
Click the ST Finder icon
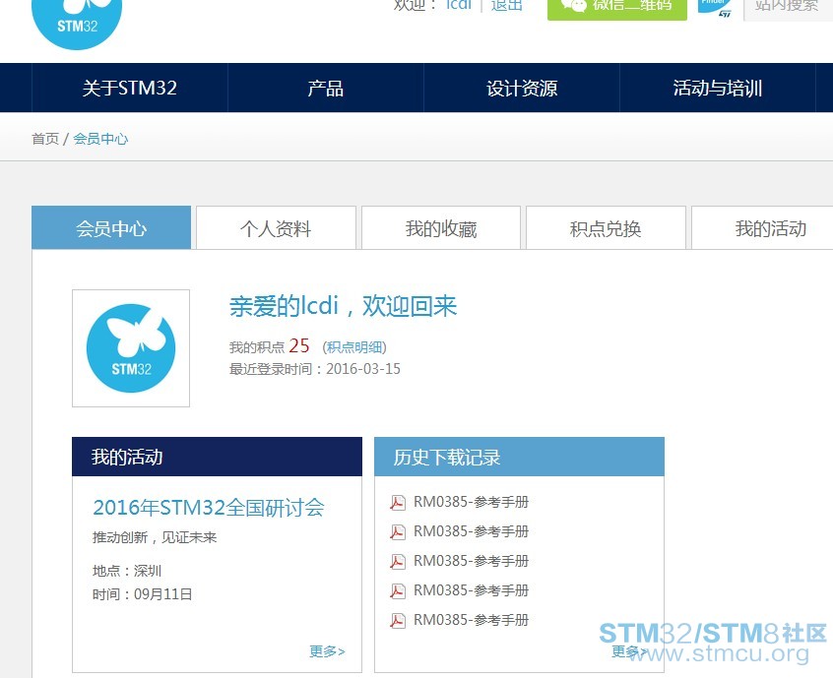point(715,8)
